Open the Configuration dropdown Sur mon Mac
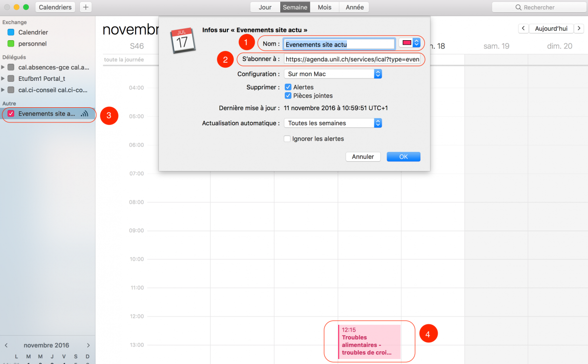 pos(333,74)
